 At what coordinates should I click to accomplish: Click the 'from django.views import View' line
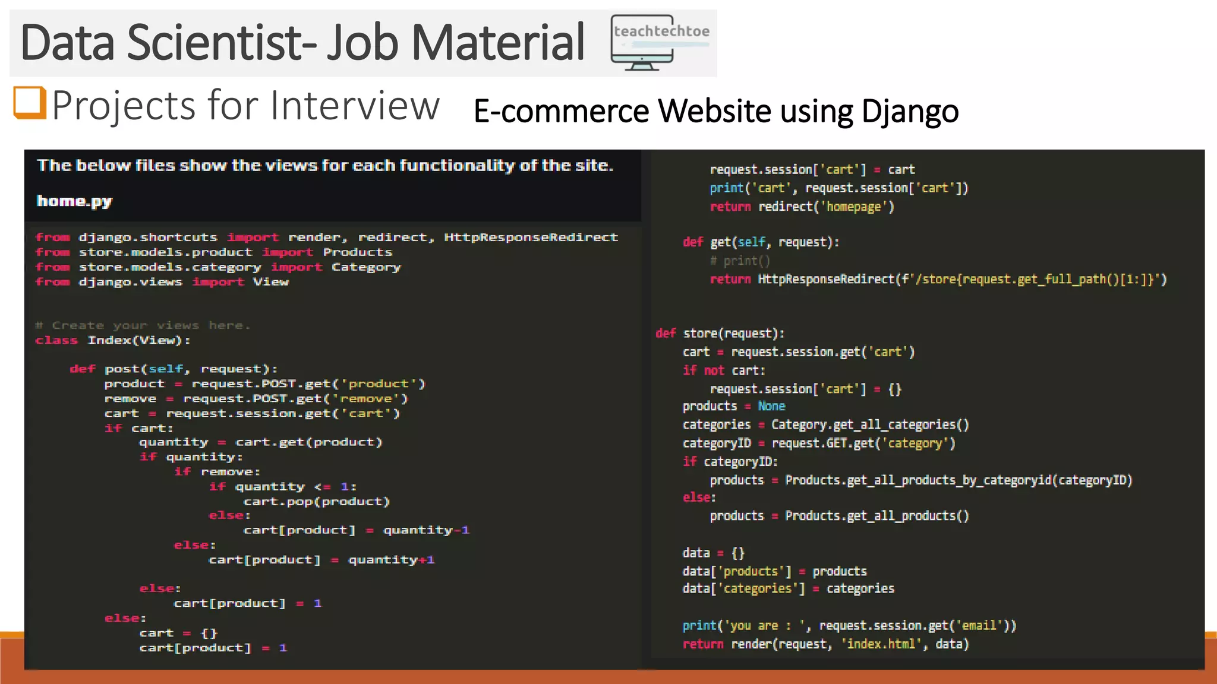[162, 281]
